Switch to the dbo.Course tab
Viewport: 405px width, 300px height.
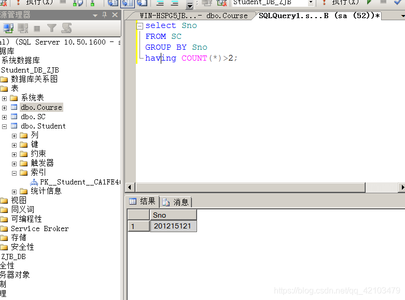tap(193, 16)
